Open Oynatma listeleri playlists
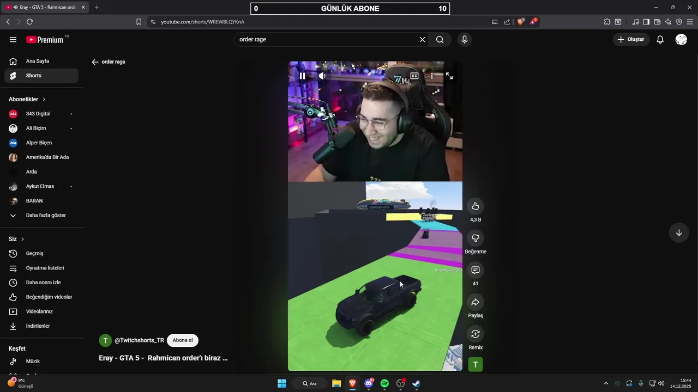 (x=41, y=268)
